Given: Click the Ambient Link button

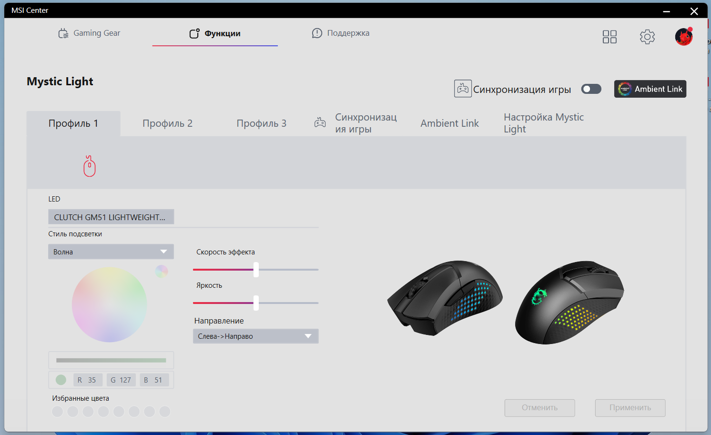Looking at the screenshot, I should (x=650, y=89).
